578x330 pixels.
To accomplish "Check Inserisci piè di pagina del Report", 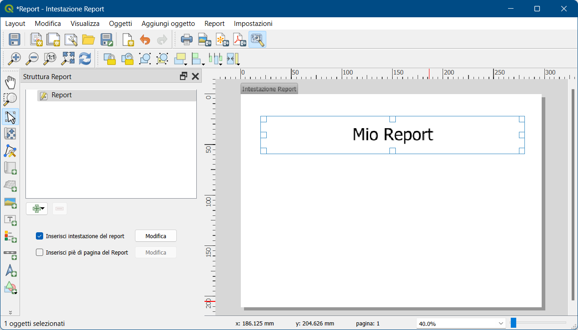I will pyautogui.click(x=40, y=252).
